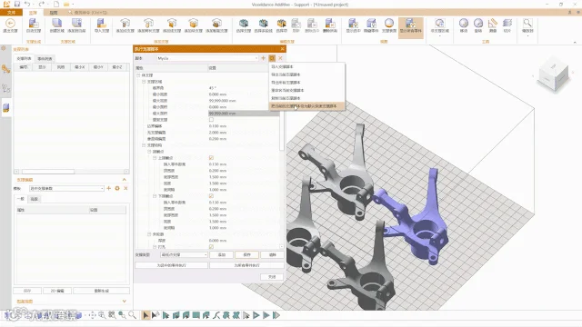Select the arrow pointer tool in bottom toolbar
582x327 pixels.
tap(145, 315)
